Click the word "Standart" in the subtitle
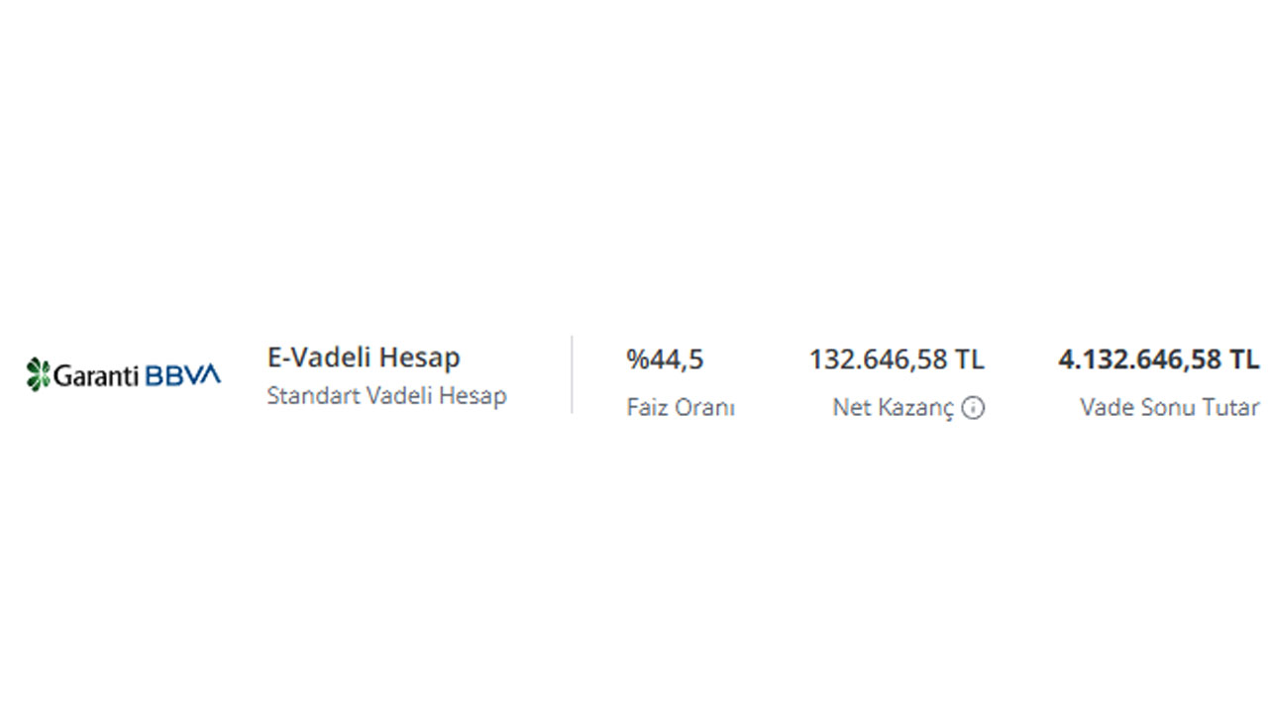 (313, 395)
